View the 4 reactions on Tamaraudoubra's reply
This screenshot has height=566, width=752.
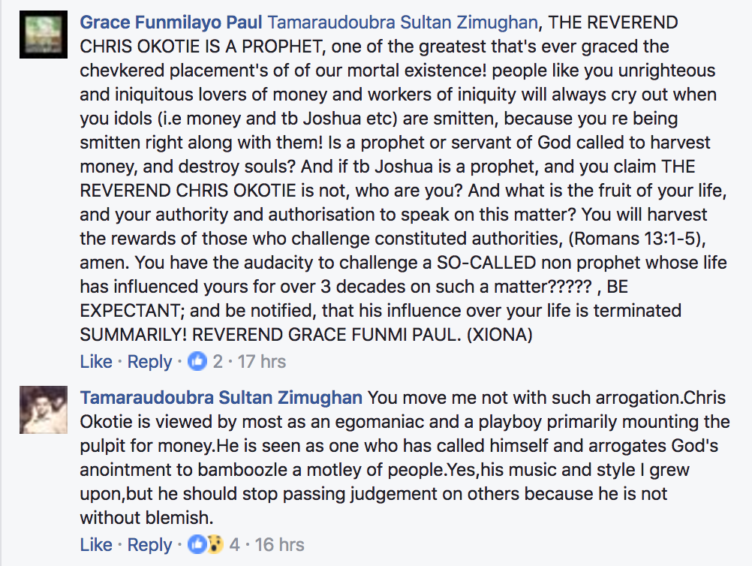235,545
